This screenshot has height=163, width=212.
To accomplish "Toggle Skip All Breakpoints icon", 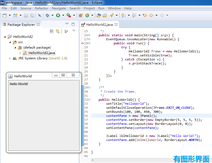I will 39,15.
